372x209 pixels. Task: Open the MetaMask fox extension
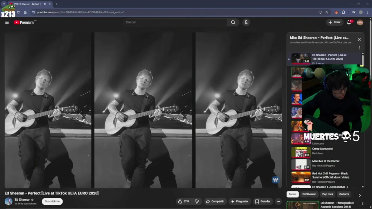[x=337, y=12]
